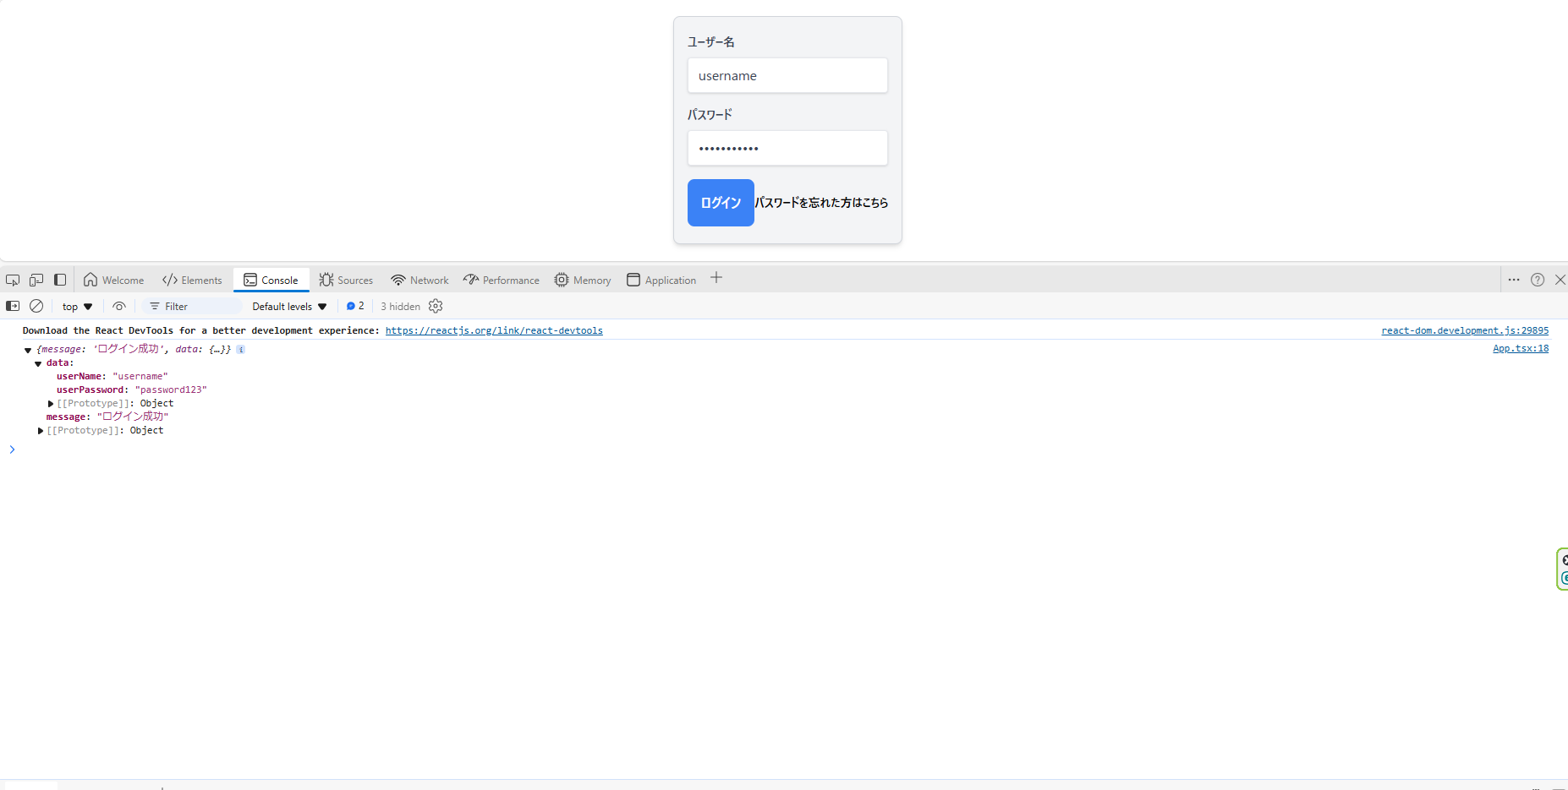Click the Memory tab chip icon
Viewport: 1568px width, 790px height.
click(x=562, y=280)
